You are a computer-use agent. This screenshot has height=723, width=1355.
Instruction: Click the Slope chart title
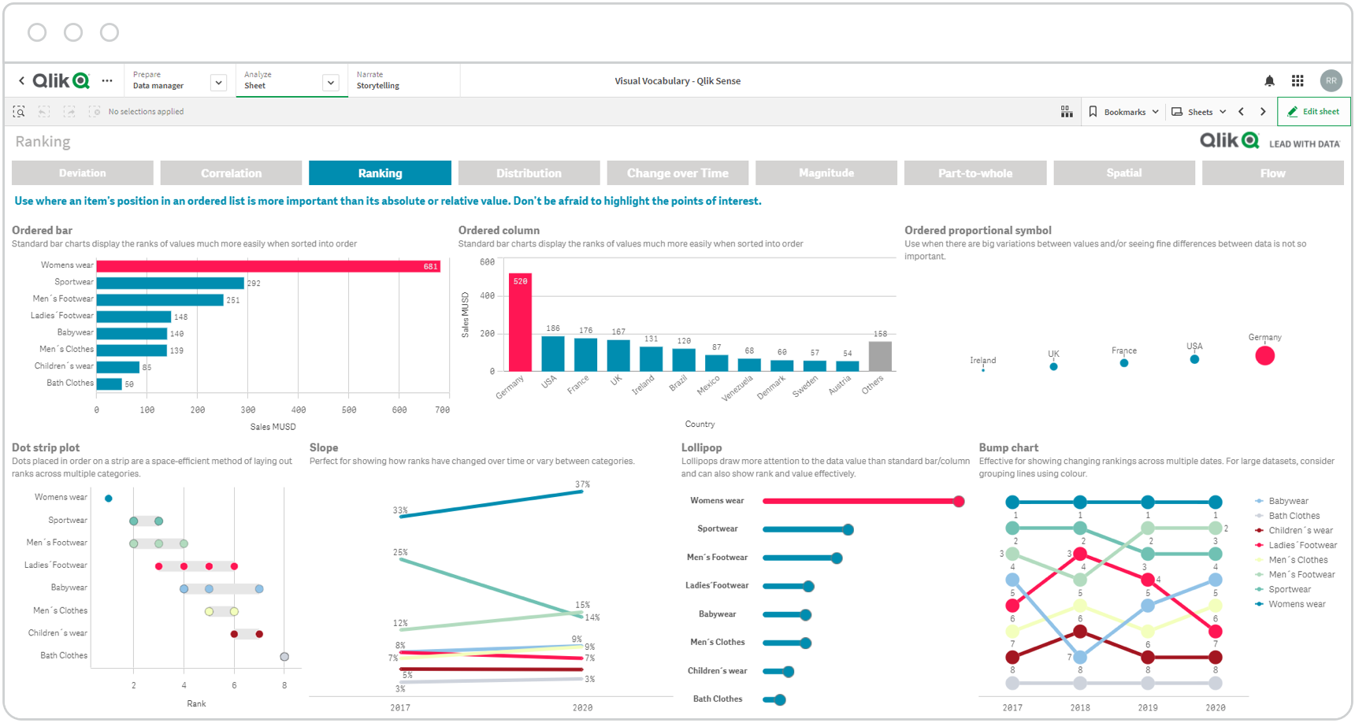coord(324,447)
